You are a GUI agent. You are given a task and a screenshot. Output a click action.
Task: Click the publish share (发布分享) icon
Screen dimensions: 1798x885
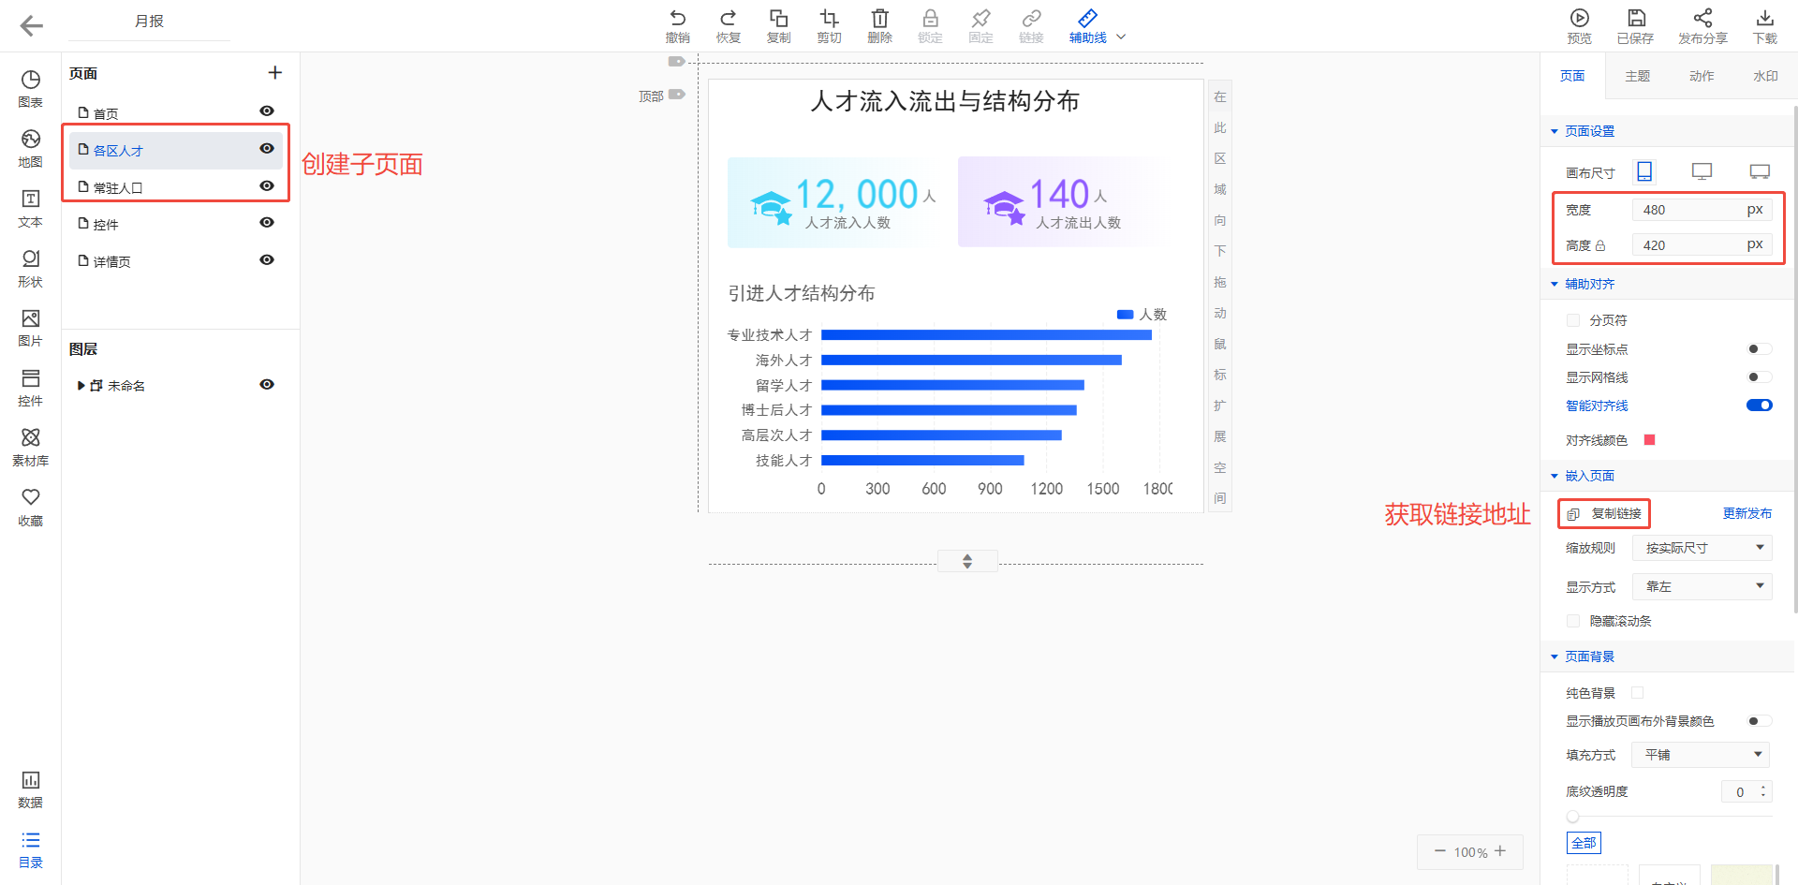pos(1702,19)
